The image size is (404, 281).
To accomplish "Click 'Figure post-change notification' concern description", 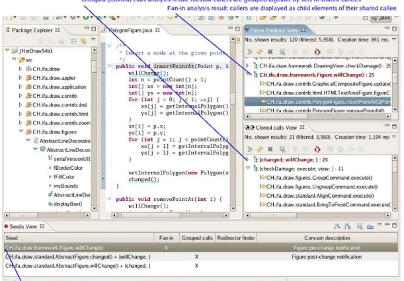I will tap(327, 257).
